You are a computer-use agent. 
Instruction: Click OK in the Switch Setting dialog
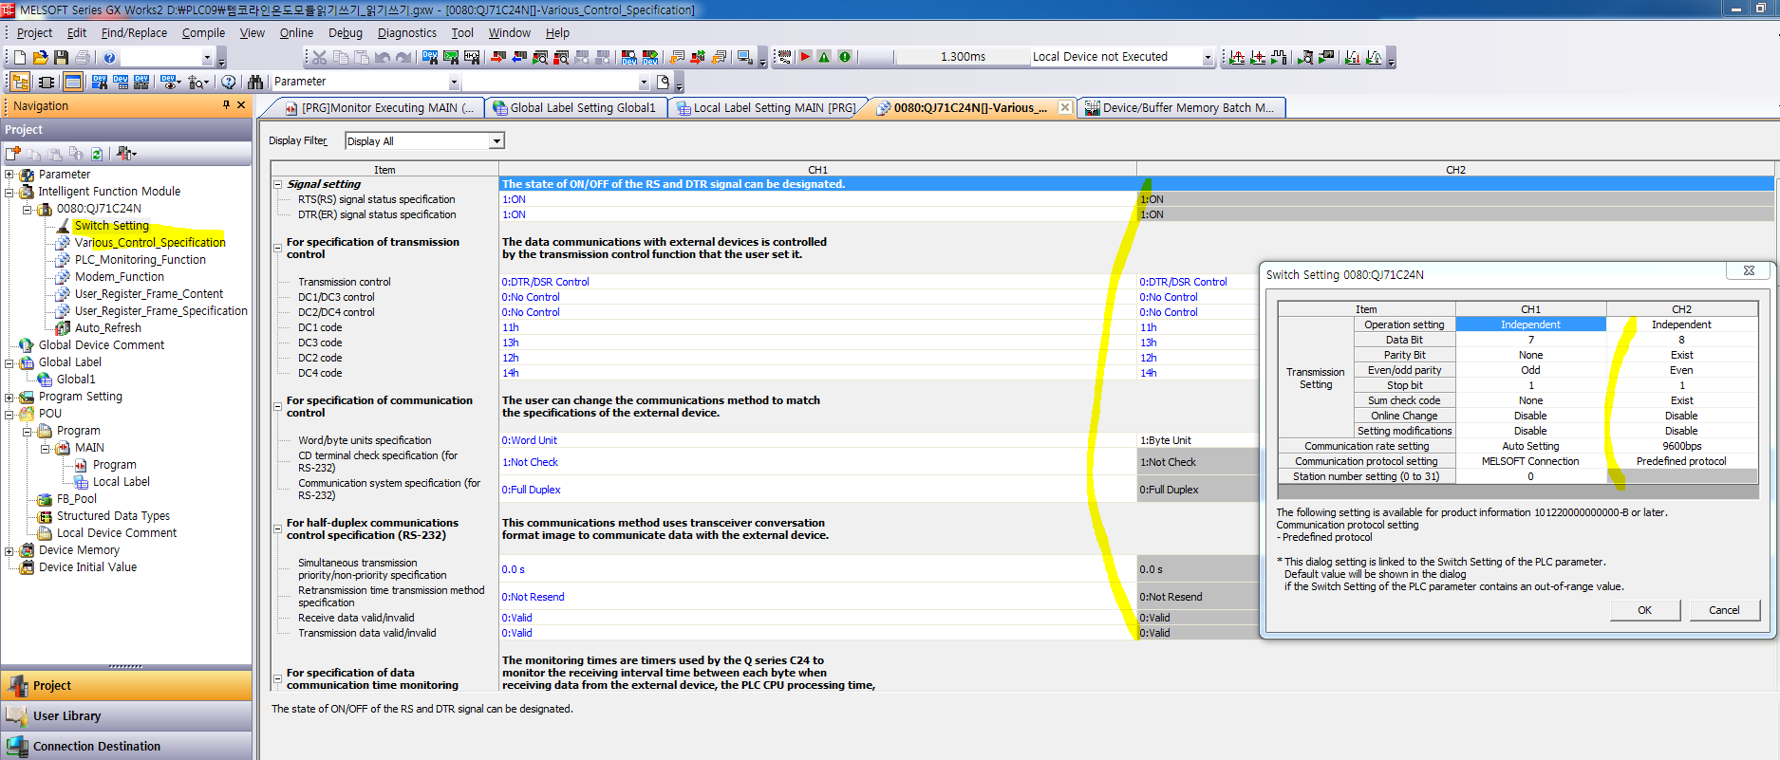pos(1645,610)
